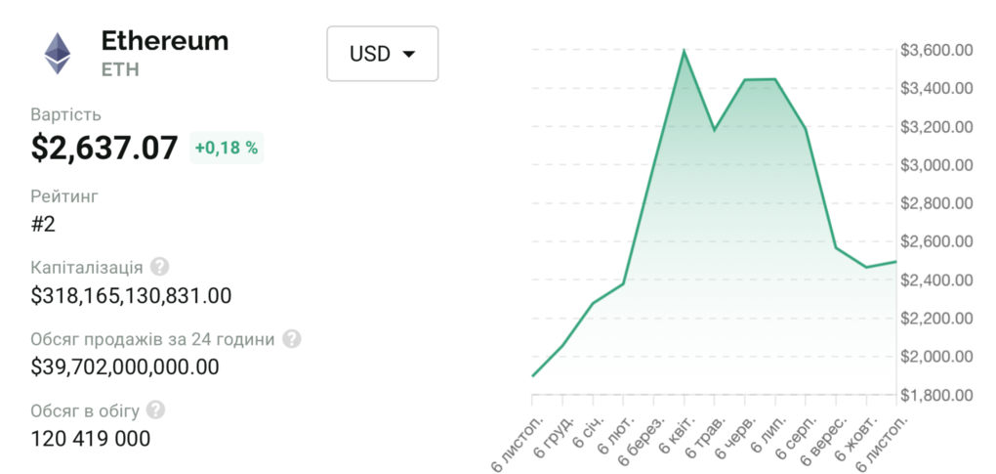The width and height of the screenshot is (996, 474).
Task: Click the 120 419 000 circulating supply value
Action: [91, 439]
